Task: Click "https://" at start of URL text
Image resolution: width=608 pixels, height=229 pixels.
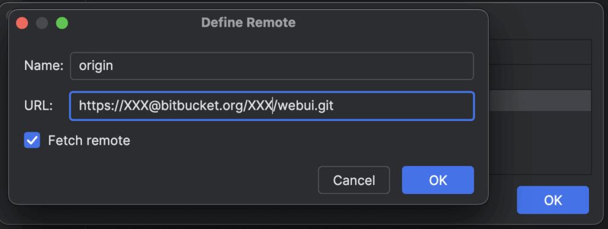Action: (x=101, y=106)
